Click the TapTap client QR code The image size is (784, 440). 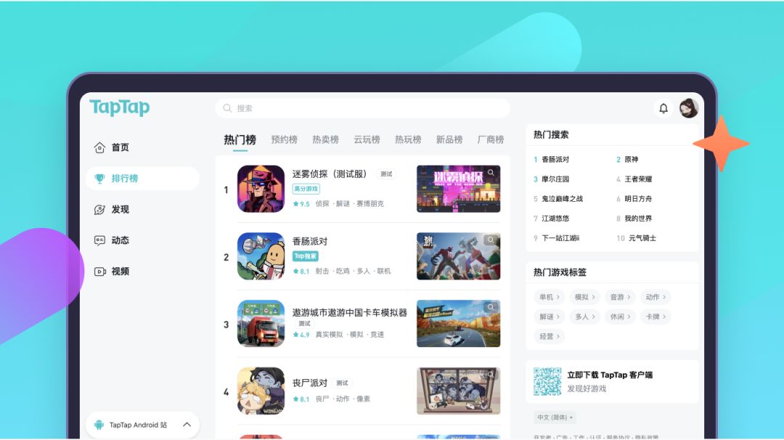pos(547,381)
